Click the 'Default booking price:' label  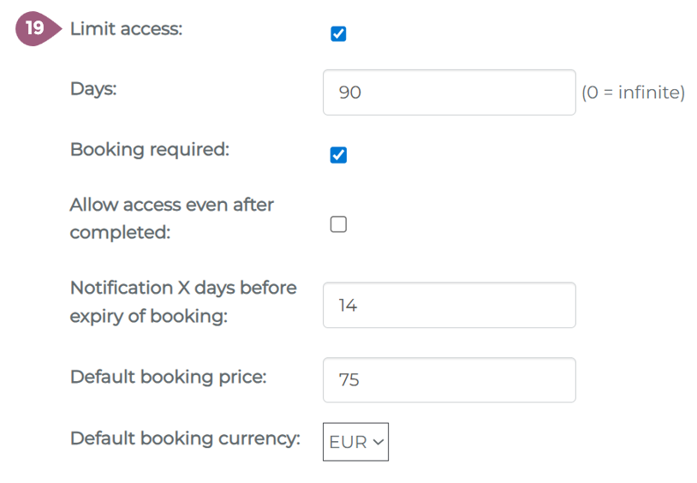point(168,377)
